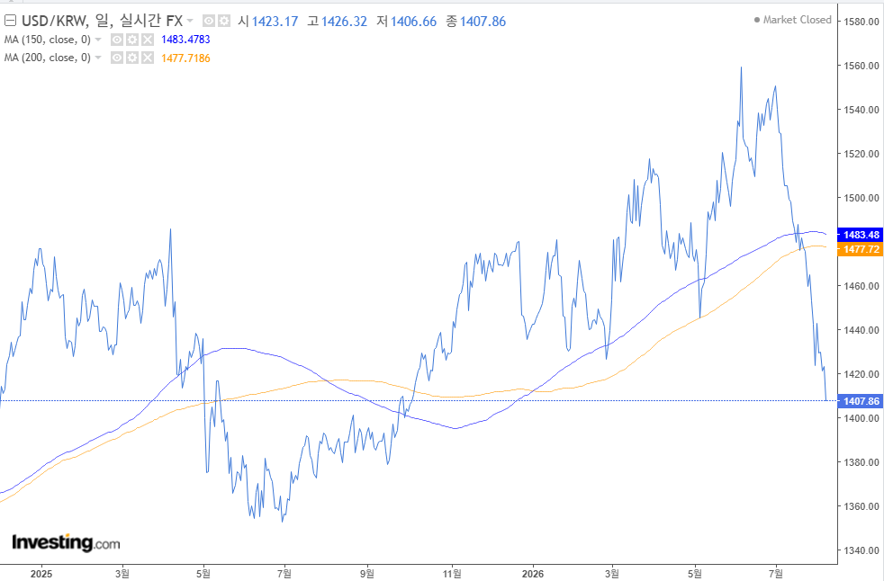Click the 11월 label on time axis
Screen dimensions: 884x581
point(452,574)
